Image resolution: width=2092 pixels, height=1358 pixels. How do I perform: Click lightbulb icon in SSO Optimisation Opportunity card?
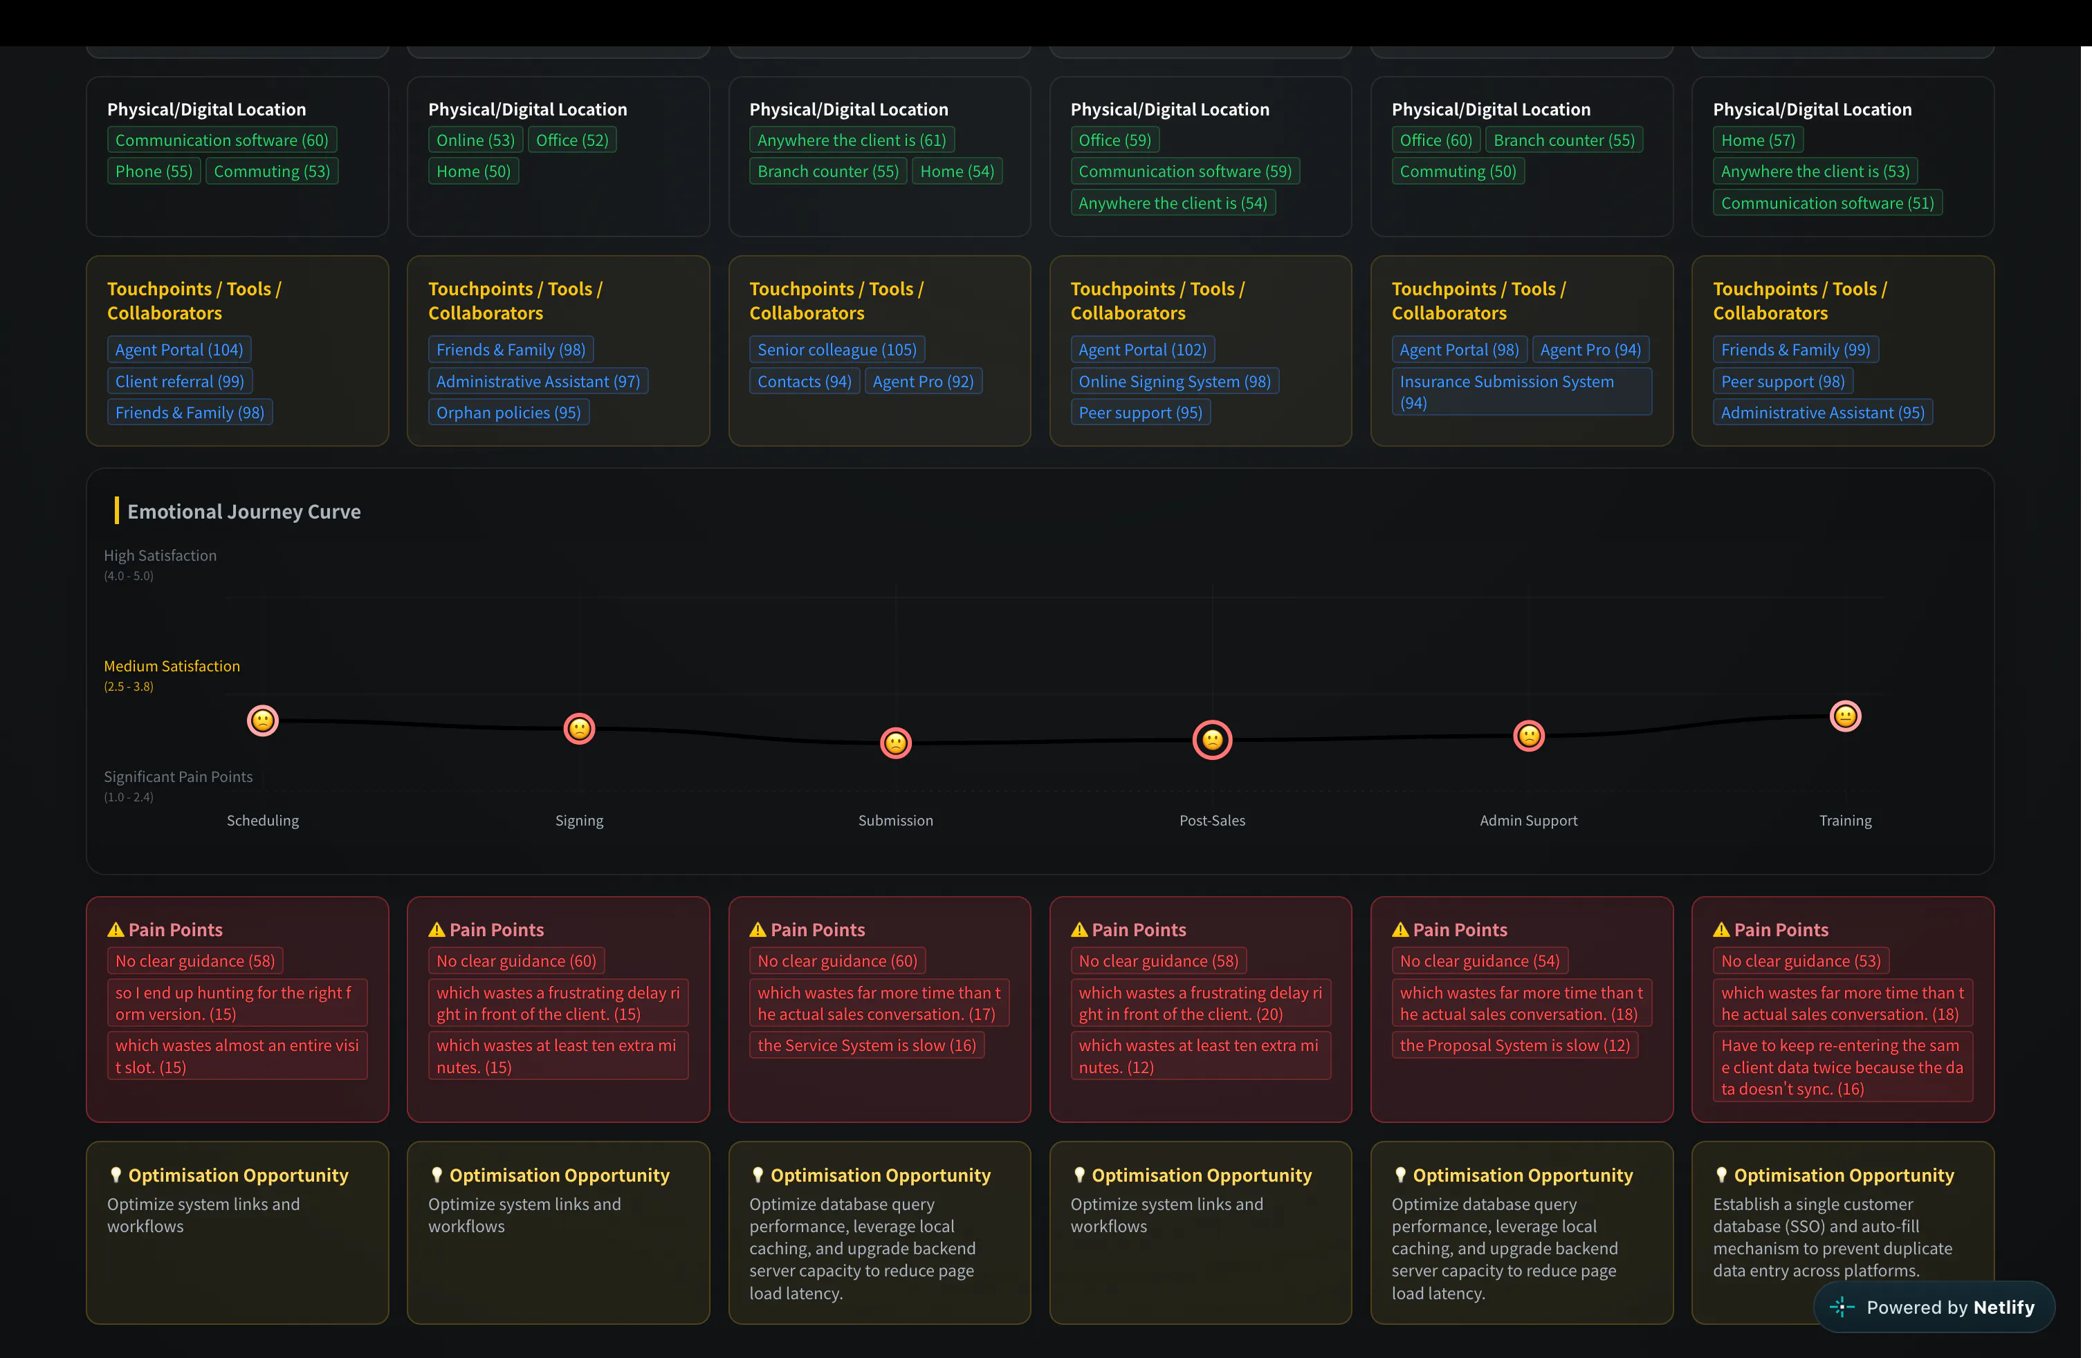pyautogui.click(x=1721, y=1174)
